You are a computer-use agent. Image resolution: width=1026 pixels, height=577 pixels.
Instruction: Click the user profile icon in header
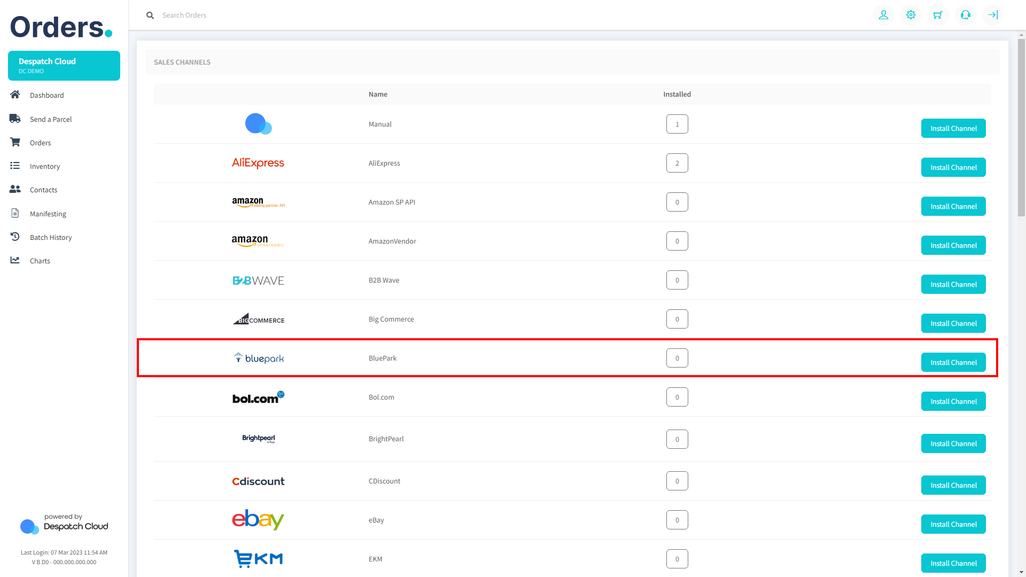coord(883,15)
